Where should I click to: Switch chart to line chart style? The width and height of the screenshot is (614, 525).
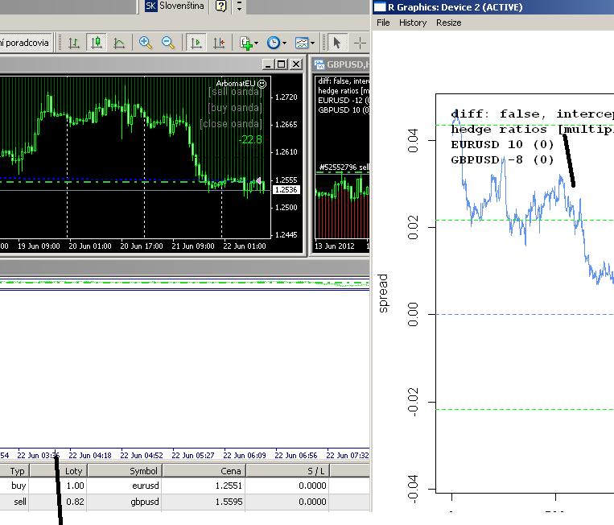click(119, 43)
